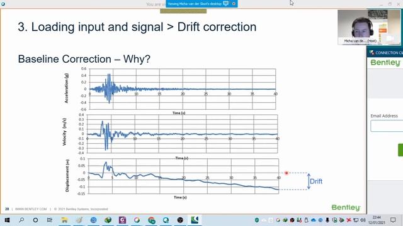Open the black round app on taskbar
Viewport: 403px width, 226px height.
[x=180, y=220]
